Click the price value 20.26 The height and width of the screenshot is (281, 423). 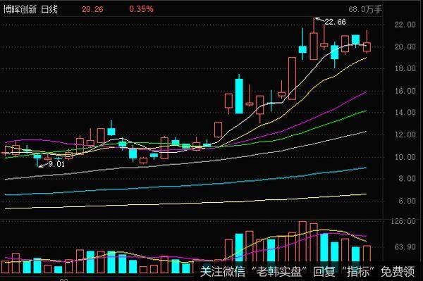click(92, 9)
